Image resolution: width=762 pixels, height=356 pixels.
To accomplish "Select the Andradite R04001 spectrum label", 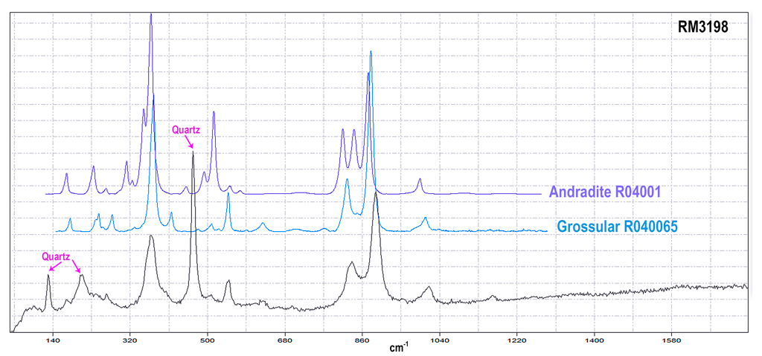I will coord(605,192).
